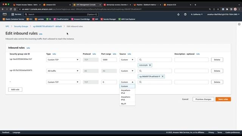This screenshot has height=136, width=242.
Task: Open Info link beside the Port range header
Action: (114, 54)
